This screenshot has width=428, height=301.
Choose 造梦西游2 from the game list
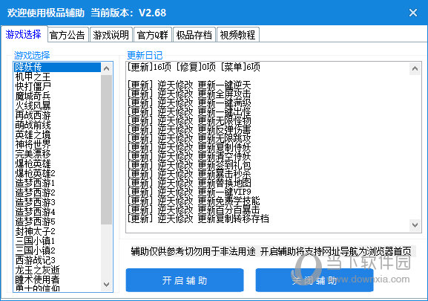click(x=57, y=192)
